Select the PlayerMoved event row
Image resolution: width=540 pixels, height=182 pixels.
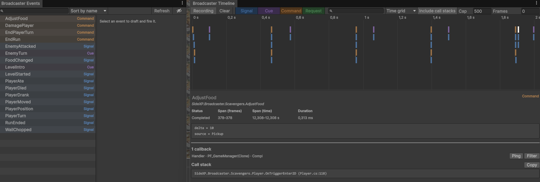(48, 102)
